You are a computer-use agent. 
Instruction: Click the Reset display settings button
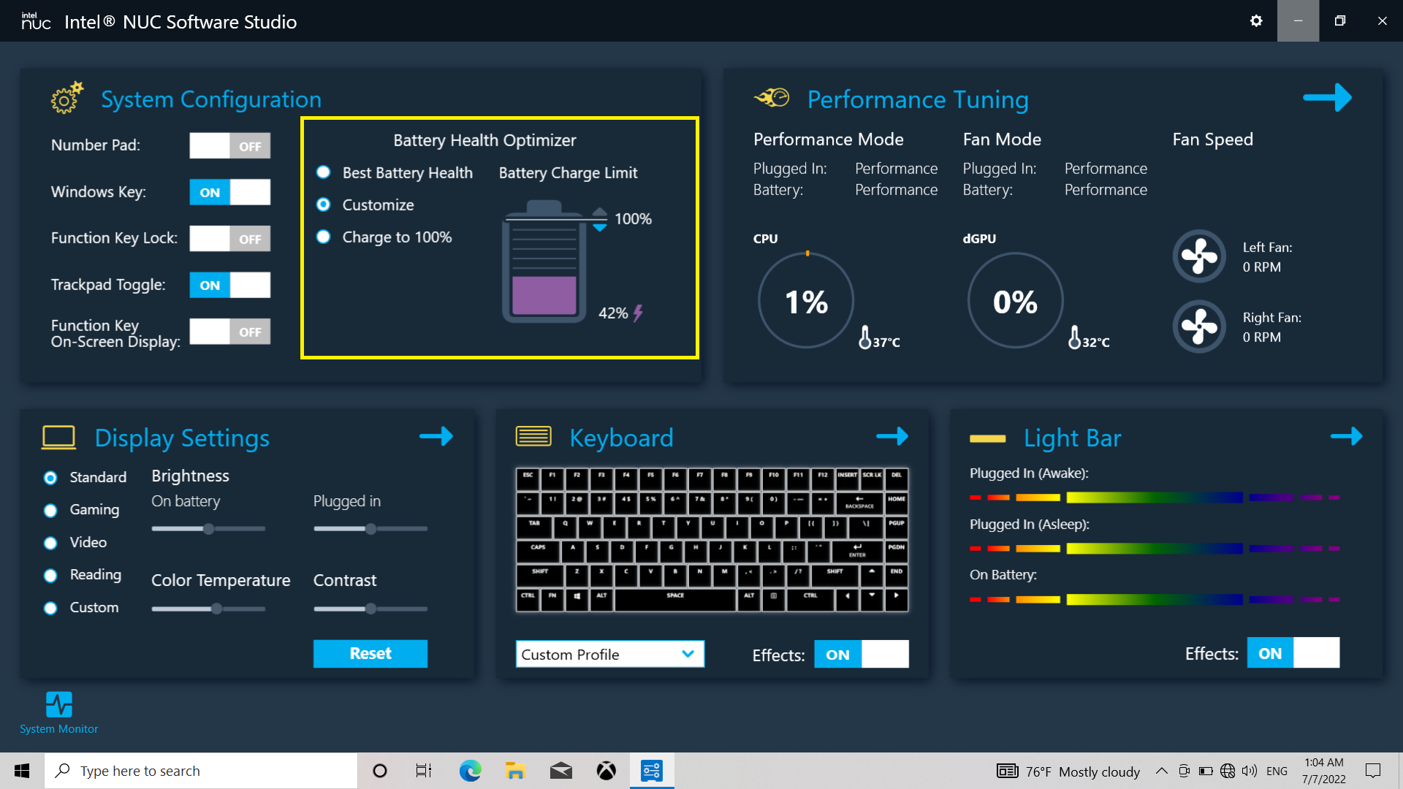point(370,653)
